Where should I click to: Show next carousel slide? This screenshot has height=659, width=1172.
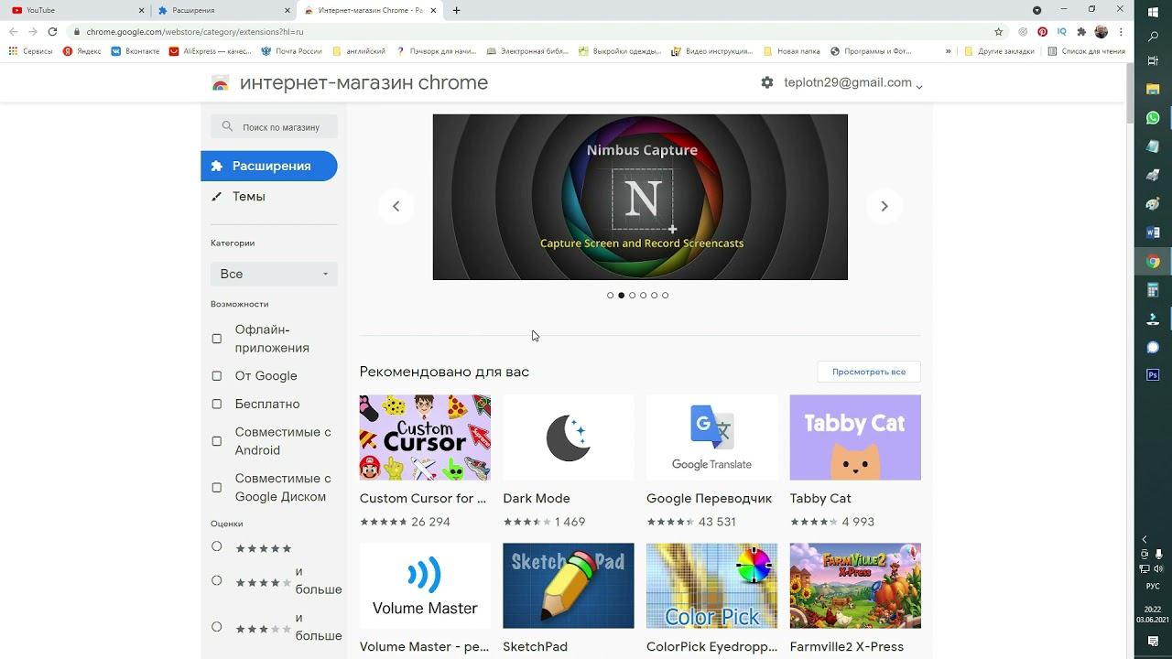(884, 206)
